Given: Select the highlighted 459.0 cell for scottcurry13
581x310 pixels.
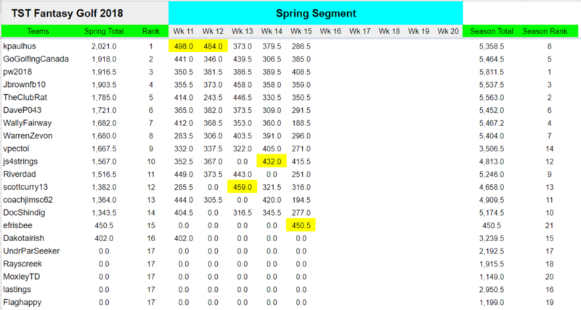Looking at the screenshot, I should click(x=242, y=187).
